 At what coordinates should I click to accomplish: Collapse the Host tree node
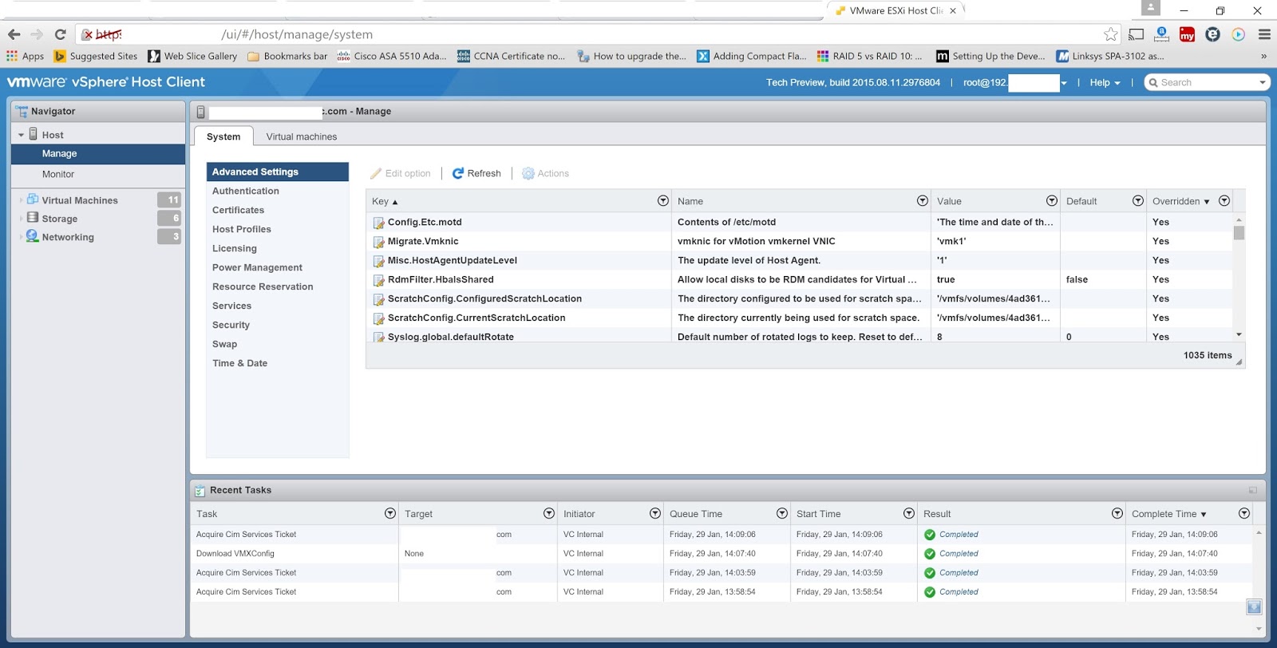[21, 136]
